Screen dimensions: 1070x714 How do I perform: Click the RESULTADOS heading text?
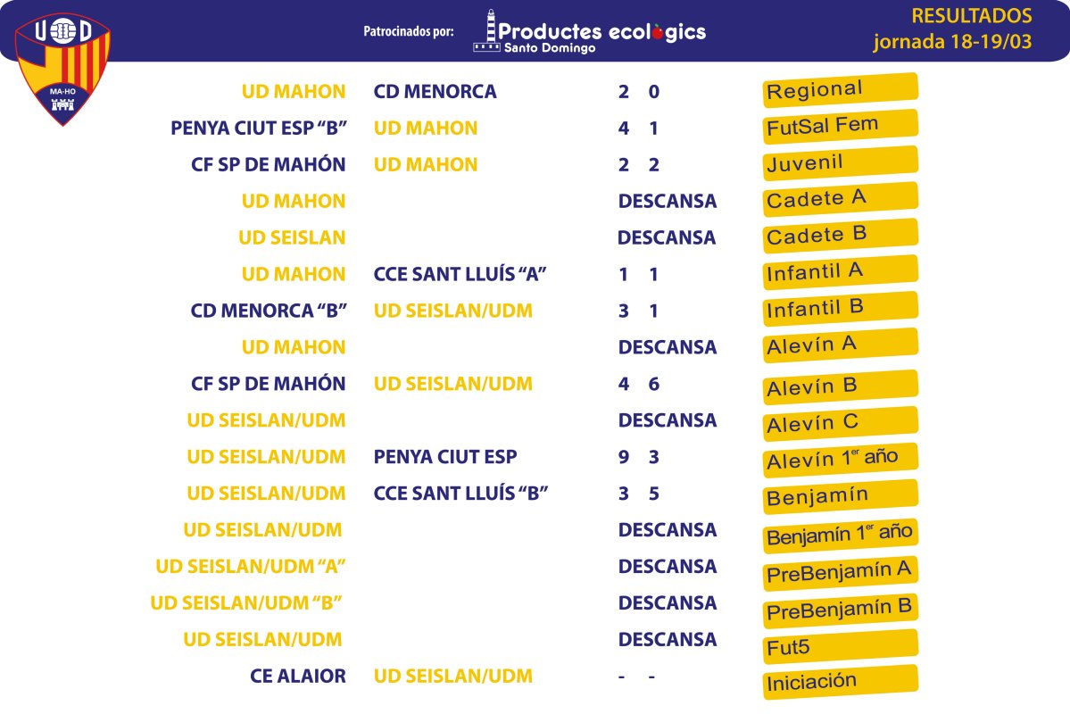click(972, 16)
